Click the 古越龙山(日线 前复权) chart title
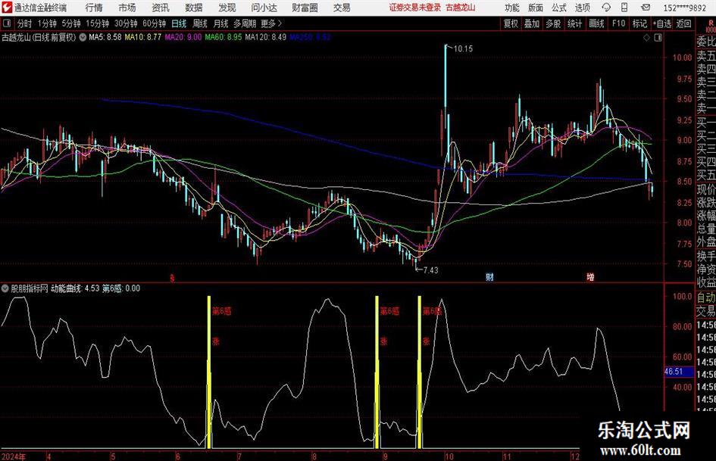The width and height of the screenshot is (716, 461). [x=39, y=37]
